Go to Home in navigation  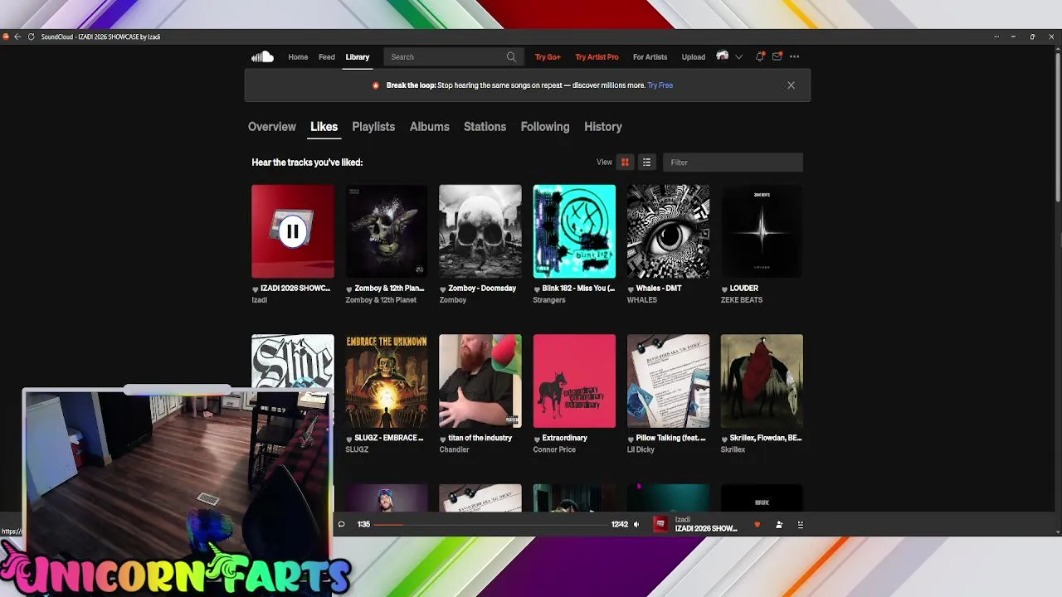[x=298, y=57]
